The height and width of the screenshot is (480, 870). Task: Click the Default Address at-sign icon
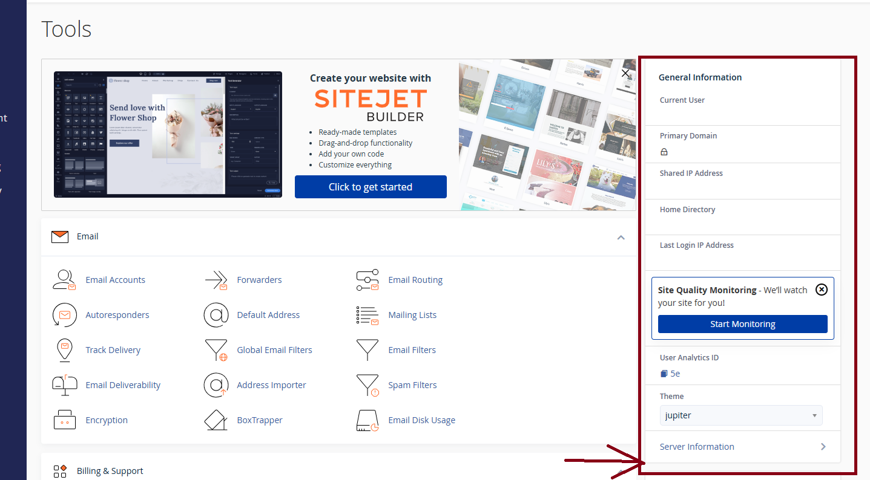point(216,315)
